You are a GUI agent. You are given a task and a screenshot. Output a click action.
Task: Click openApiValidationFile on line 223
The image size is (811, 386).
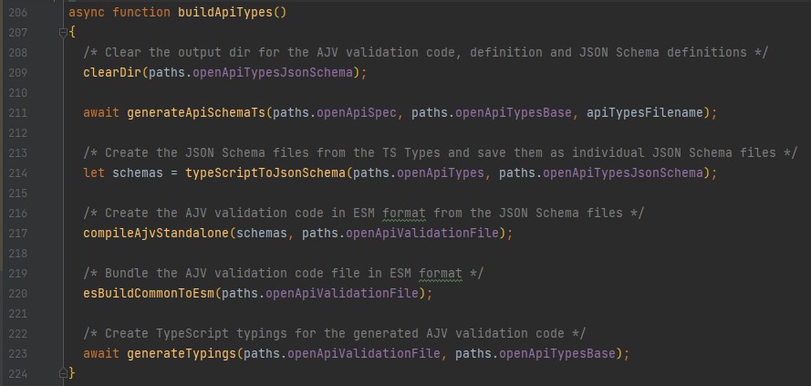pyautogui.click(x=364, y=354)
